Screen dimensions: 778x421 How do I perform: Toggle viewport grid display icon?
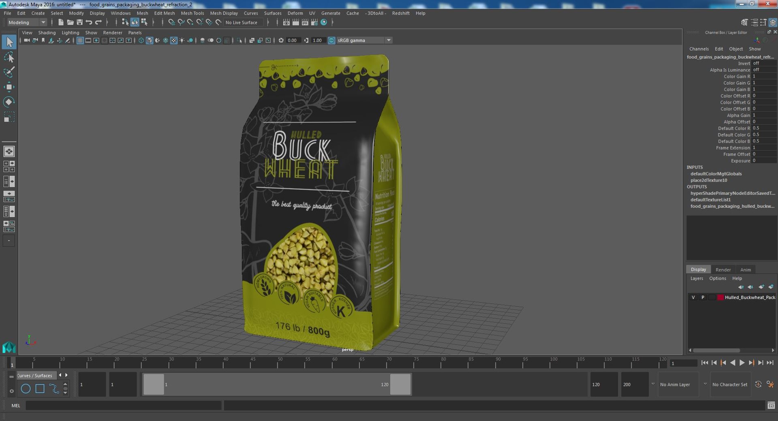pyautogui.click(x=80, y=40)
